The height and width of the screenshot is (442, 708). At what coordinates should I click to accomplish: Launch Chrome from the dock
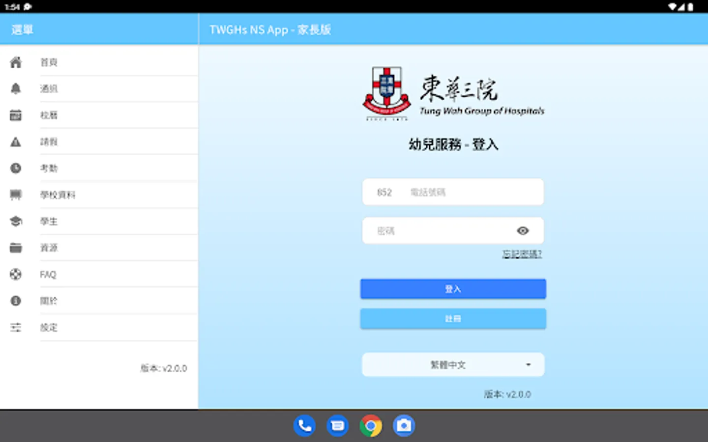pos(371,426)
